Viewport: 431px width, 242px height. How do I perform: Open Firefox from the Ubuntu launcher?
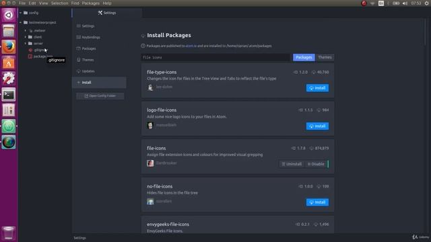[x=9, y=47]
